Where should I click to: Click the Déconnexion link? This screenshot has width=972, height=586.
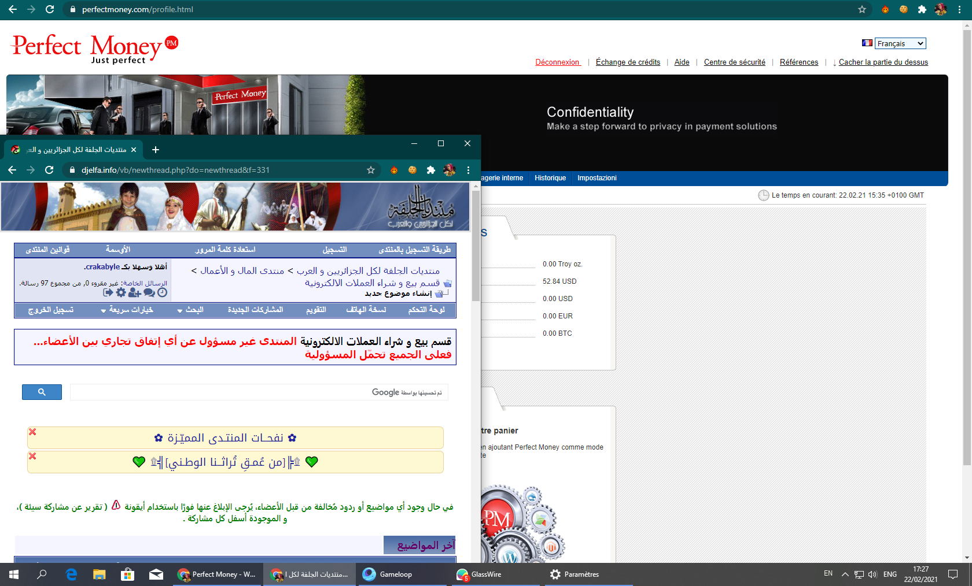coord(558,62)
